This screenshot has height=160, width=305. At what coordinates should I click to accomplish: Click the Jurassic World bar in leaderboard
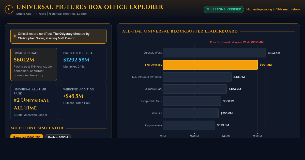[x=214, y=53]
